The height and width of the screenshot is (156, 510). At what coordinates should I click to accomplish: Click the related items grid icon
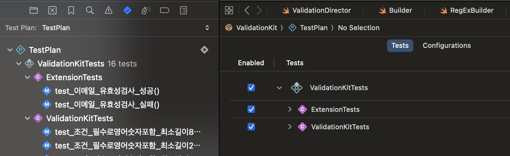click(x=229, y=10)
